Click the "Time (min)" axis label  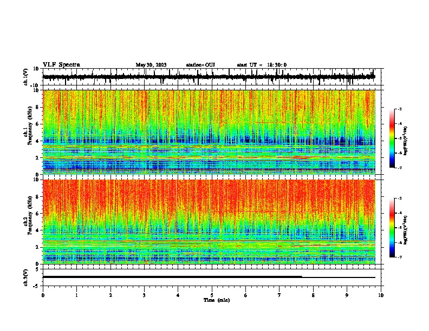217,300
